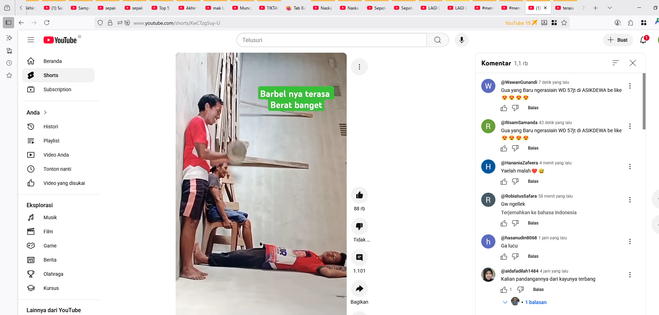Like @RisamSamanda's comment
The height and width of the screenshot is (315, 659).
click(504, 148)
